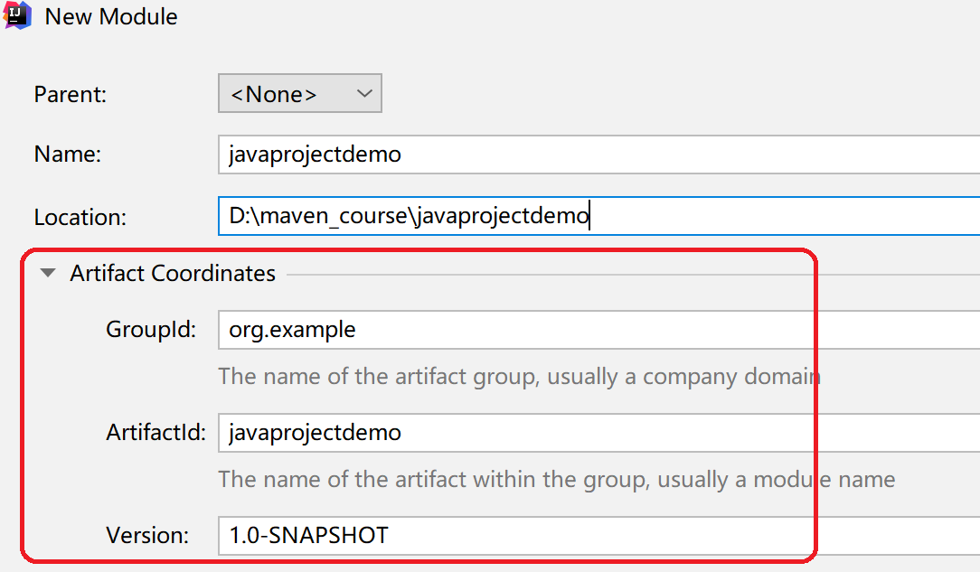Click the IntelliJ IDEA logo in title bar
The image size is (980, 572).
[x=17, y=15]
